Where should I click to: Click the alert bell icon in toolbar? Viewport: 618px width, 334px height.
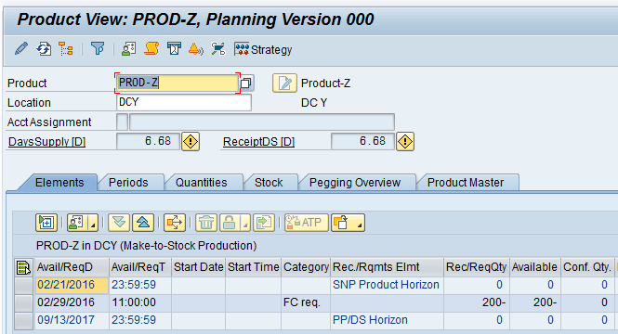pyautogui.click(x=196, y=49)
